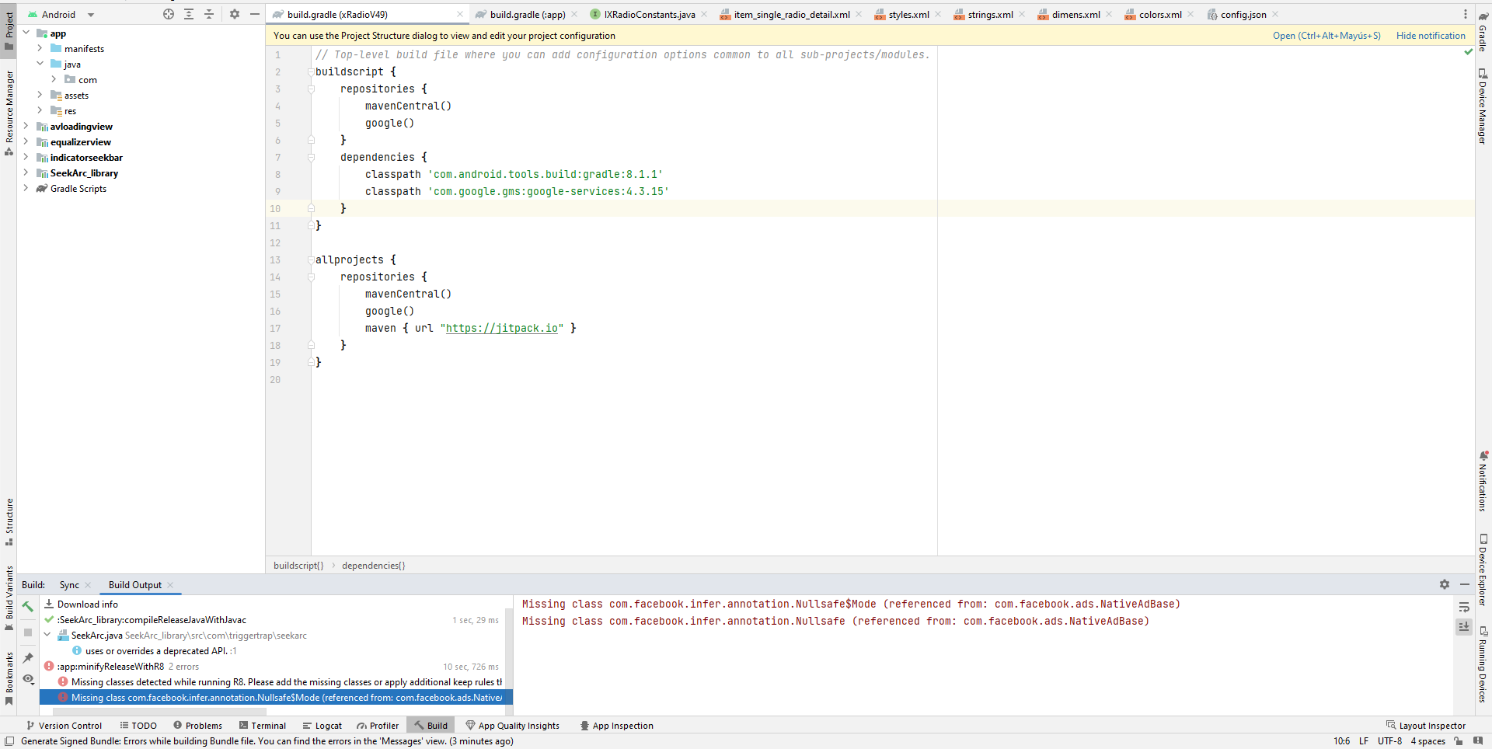Expand the com package
The height and width of the screenshot is (749, 1492).
[54, 79]
